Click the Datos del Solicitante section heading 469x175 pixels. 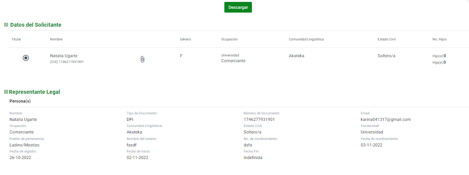pyautogui.click(x=36, y=25)
